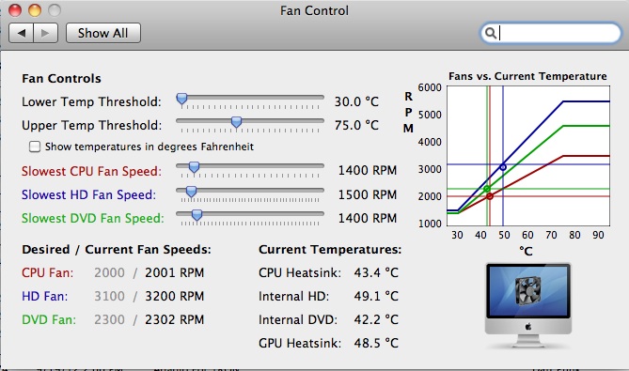
Task: Click the CPU Fan current speed reading
Action: 175,272
